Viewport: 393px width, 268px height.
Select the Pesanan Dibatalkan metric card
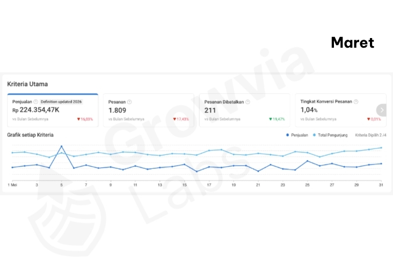pos(245,110)
